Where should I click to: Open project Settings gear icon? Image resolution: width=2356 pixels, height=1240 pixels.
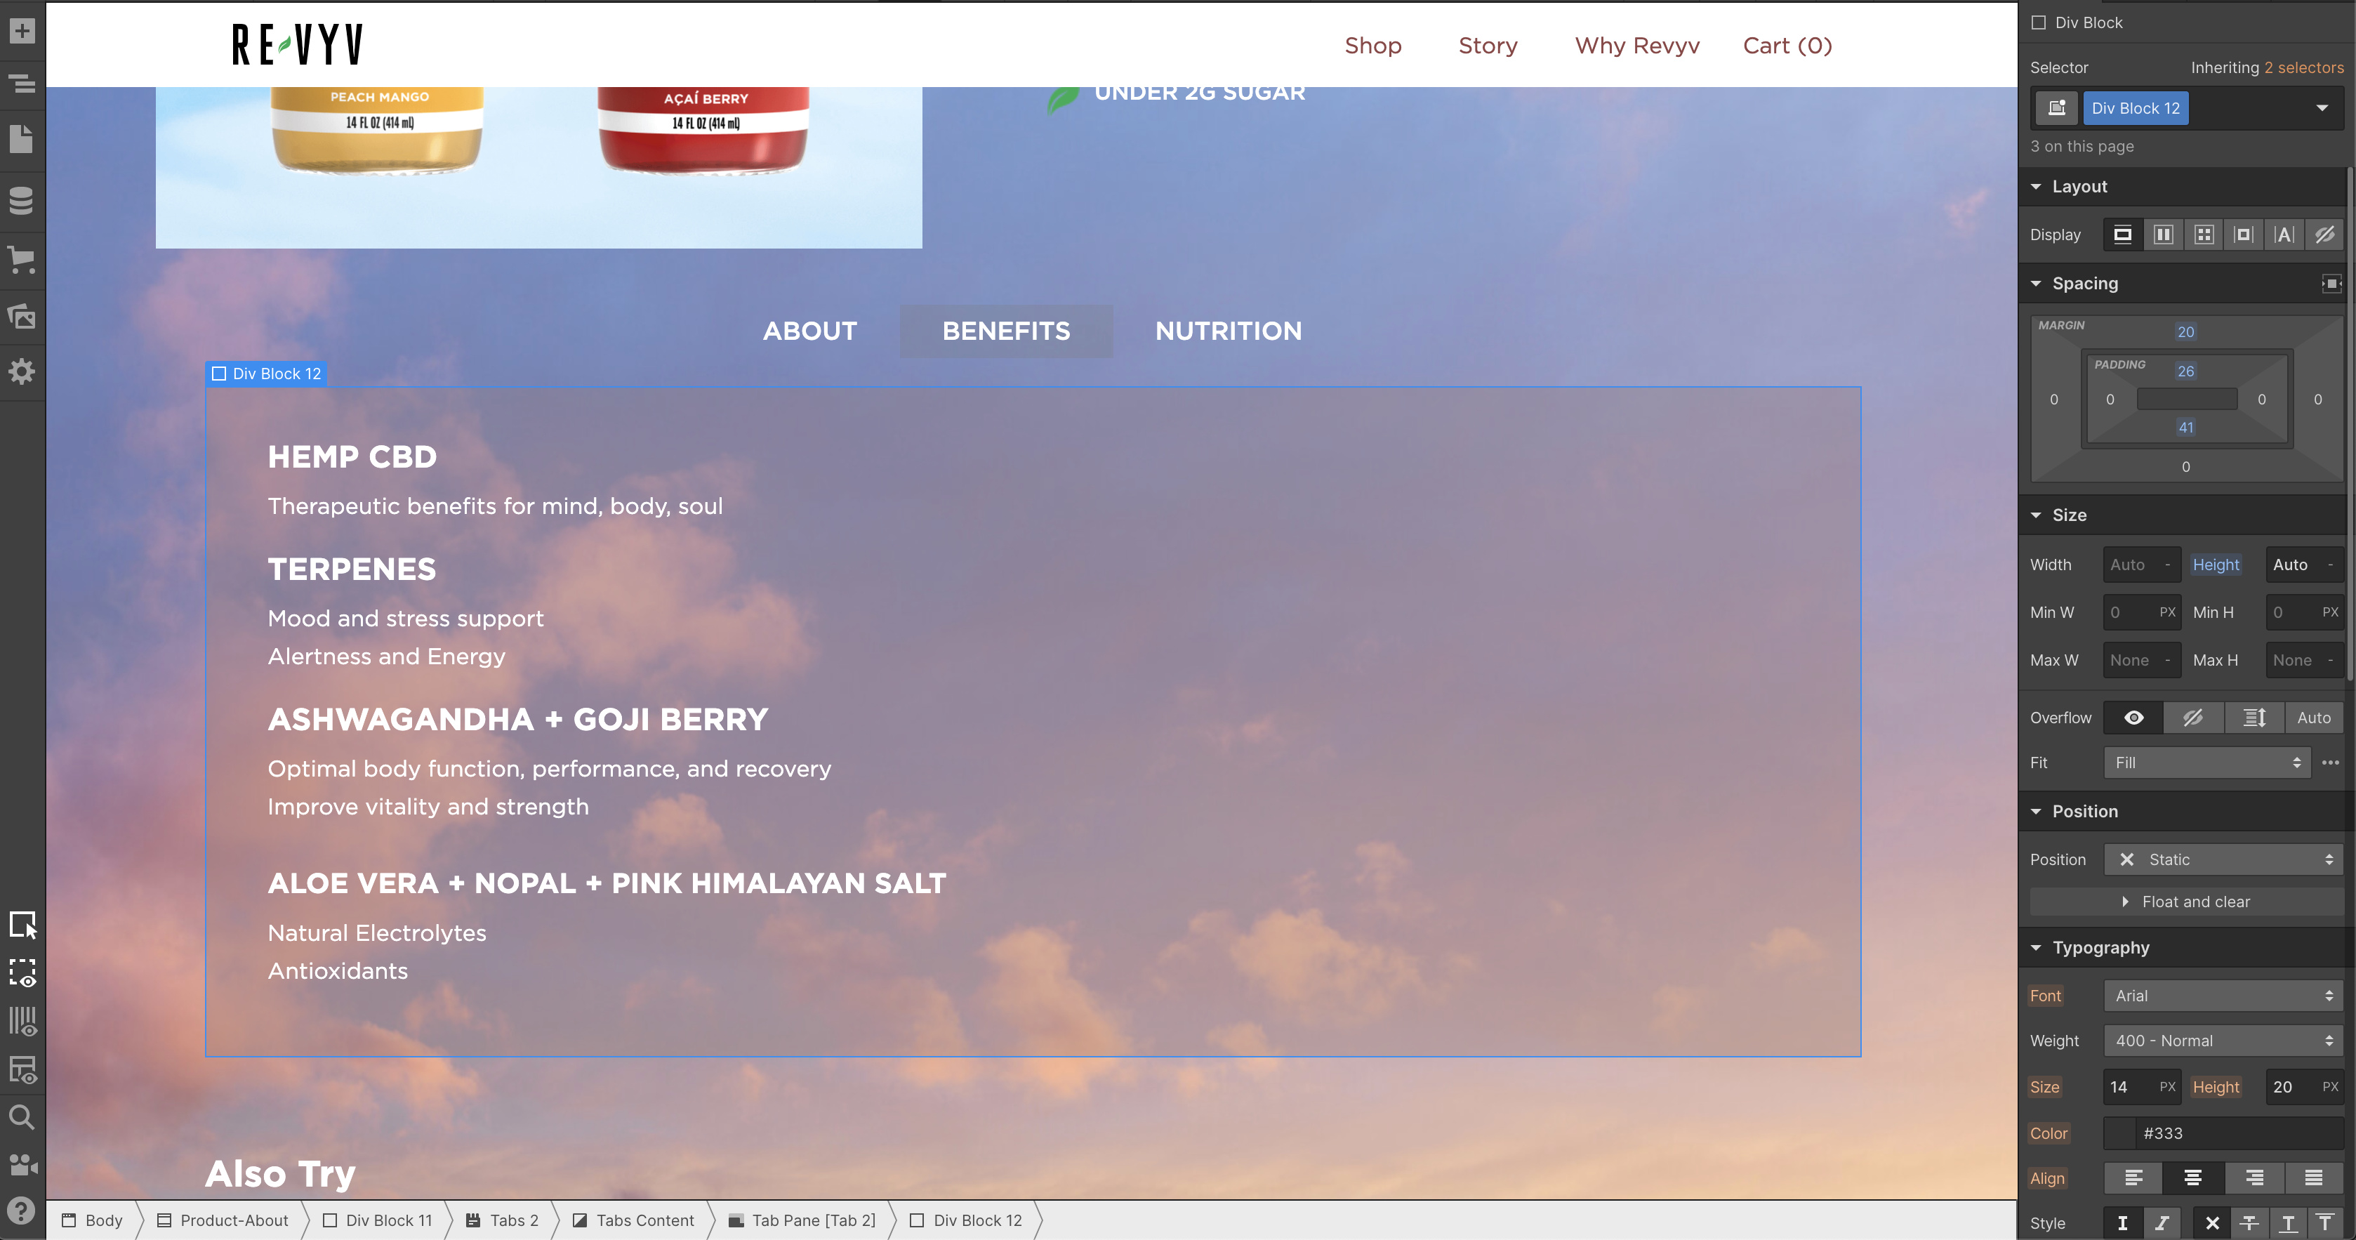(22, 371)
